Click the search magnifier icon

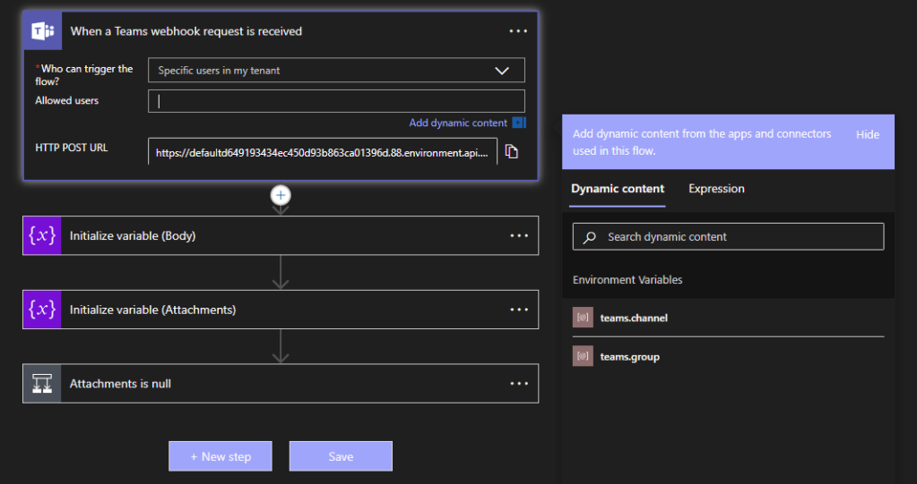[x=590, y=237]
